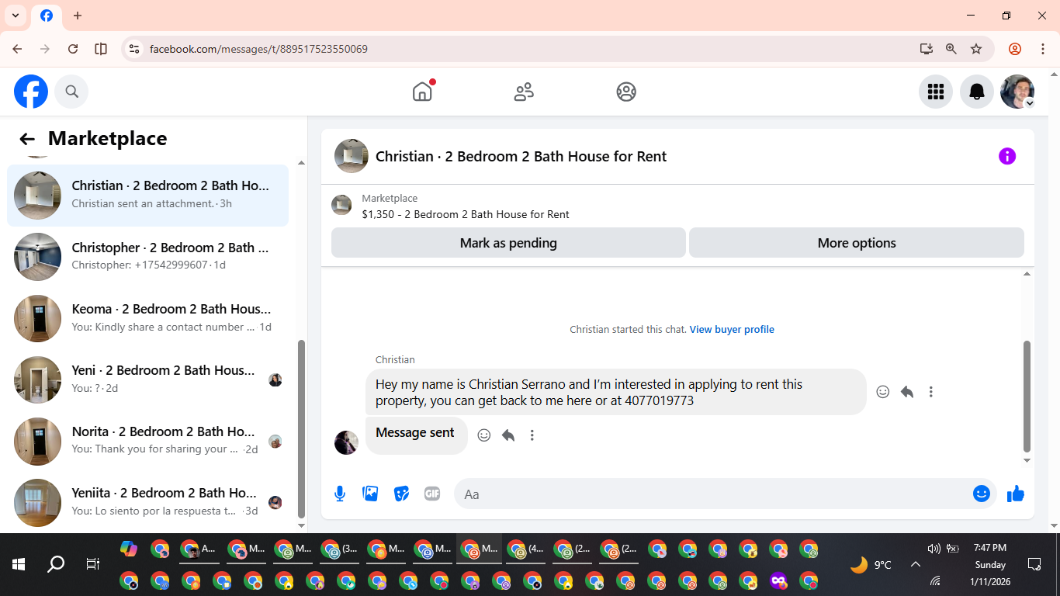
Task: Open the Friends icon in top navigation
Action: coord(524,92)
